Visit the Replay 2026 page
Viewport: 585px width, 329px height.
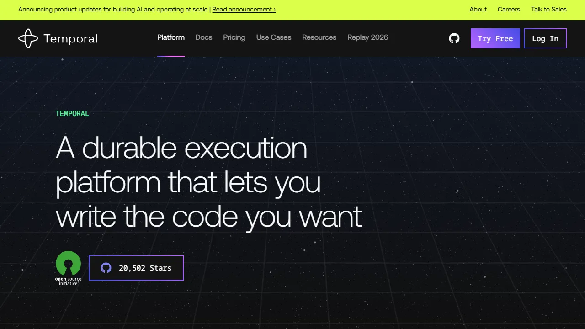click(x=368, y=37)
